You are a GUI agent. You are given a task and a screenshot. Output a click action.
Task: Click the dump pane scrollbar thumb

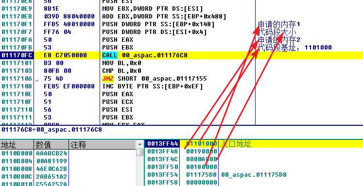tap(139, 152)
